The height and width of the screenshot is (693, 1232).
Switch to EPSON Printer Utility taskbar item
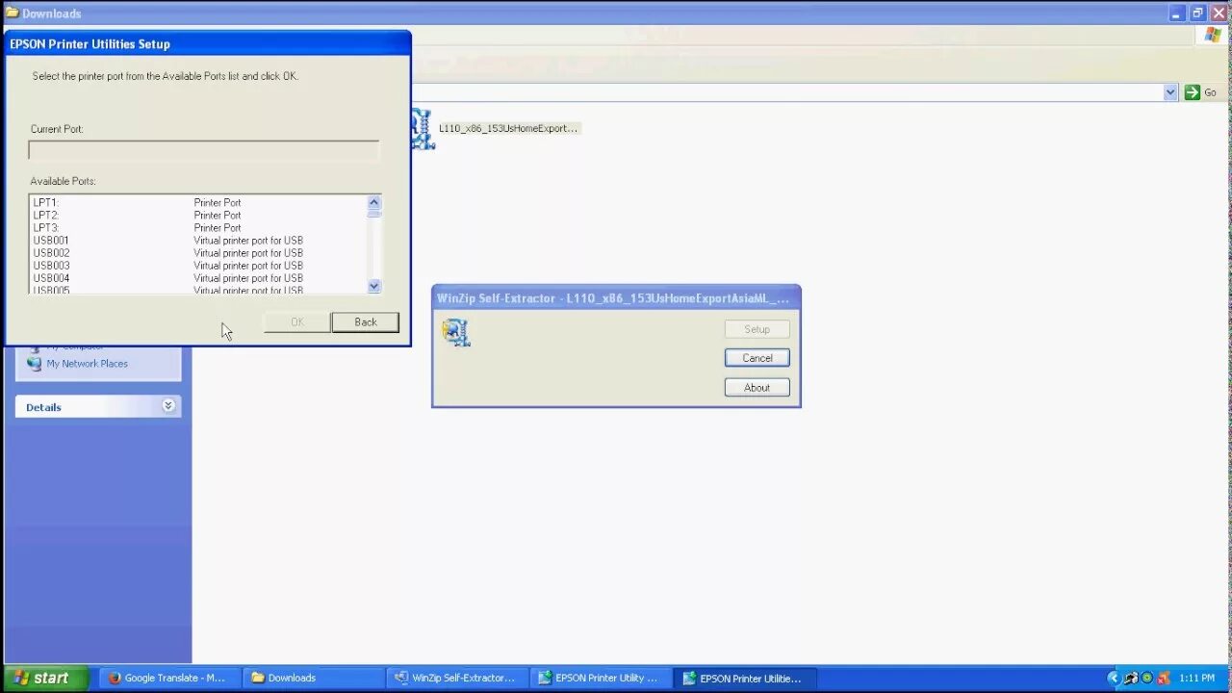point(600,678)
